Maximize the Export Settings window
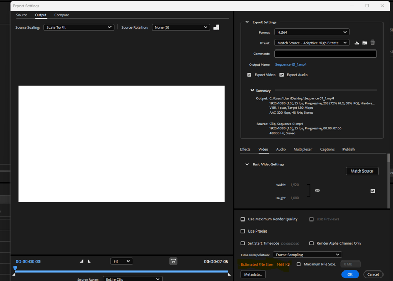The image size is (393, 281). point(367,5)
